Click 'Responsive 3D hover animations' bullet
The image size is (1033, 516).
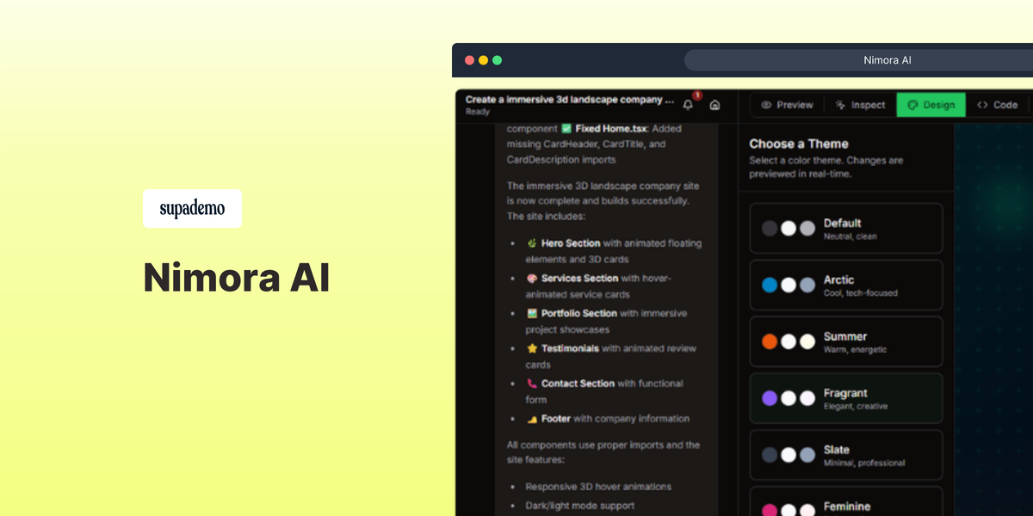pyautogui.click(x=598, y=487)
